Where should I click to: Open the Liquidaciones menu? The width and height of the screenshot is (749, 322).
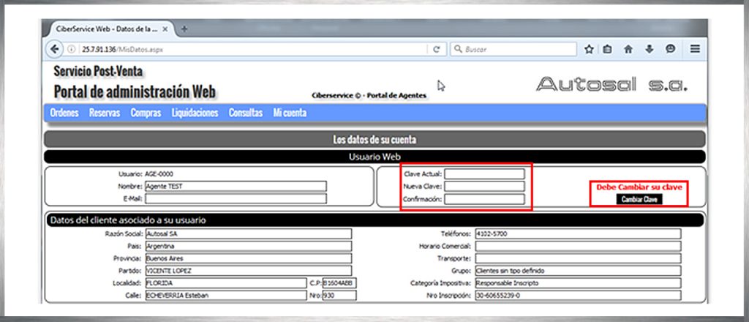[x=195, y=113]
